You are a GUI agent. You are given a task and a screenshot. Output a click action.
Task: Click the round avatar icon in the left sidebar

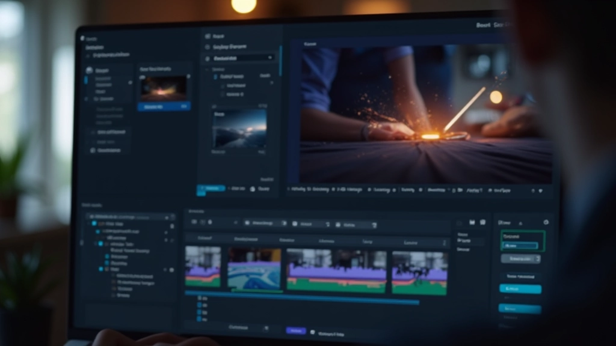tap(90, 70)
